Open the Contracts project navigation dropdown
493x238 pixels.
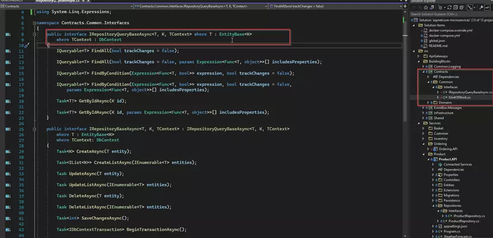click(66, 6)
